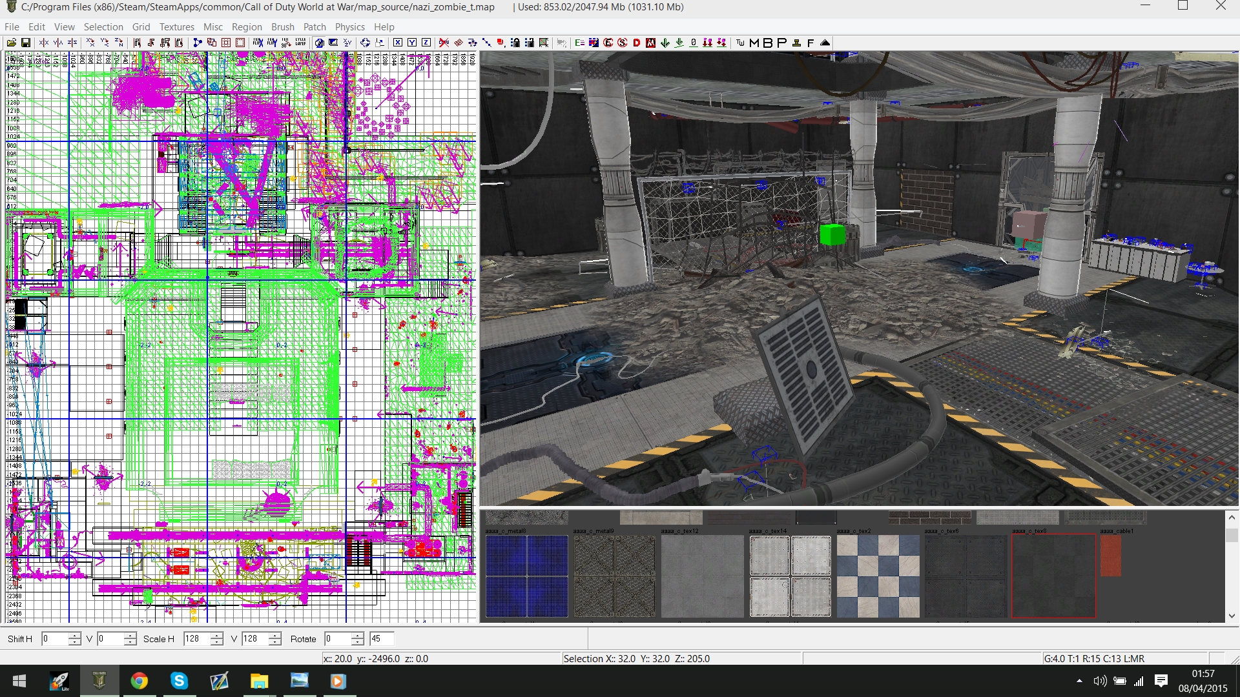Switch to Y axis view button
The width and height of the screenshot is (1240, 697).
[412, 43]
